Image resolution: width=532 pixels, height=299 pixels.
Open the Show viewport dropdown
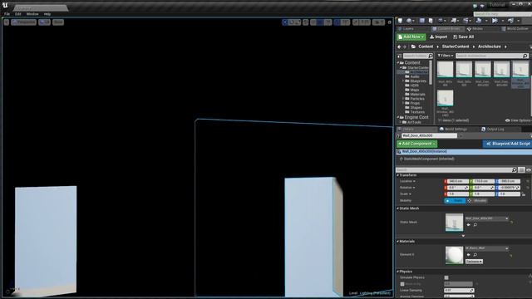58,22
